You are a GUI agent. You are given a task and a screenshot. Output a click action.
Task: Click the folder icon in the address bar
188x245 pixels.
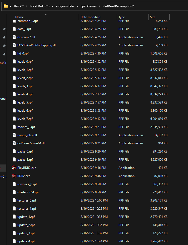tap(6, 6)
